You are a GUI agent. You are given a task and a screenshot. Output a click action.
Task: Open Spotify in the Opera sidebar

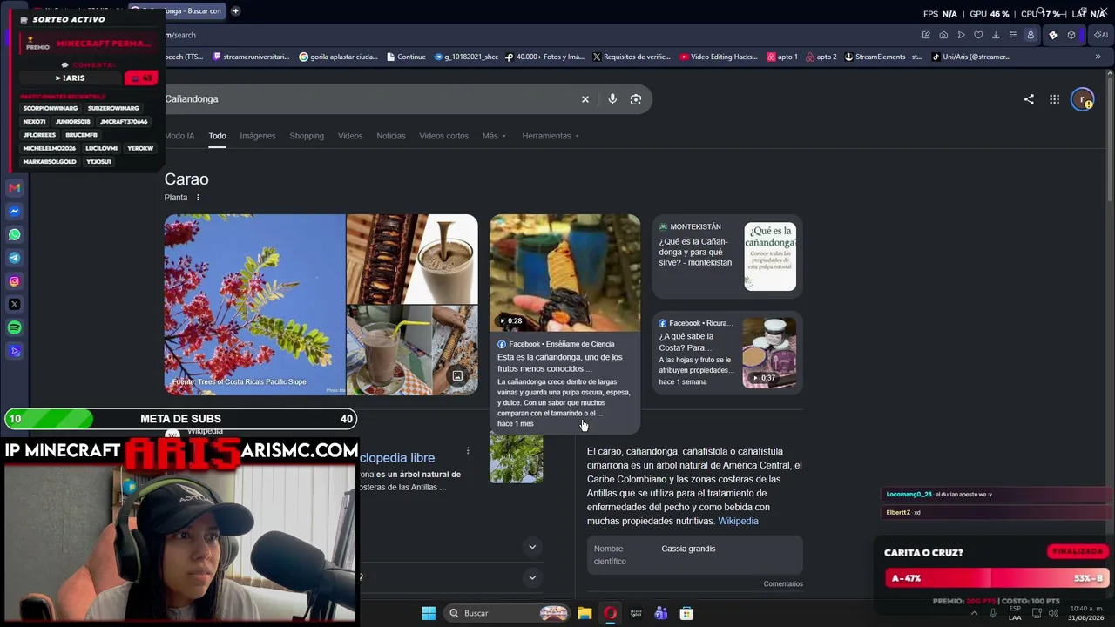14,328
